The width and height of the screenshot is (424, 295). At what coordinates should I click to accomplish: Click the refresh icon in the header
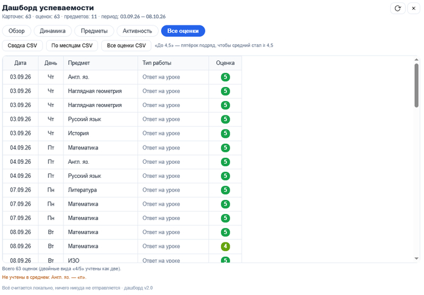coord(397,8)
